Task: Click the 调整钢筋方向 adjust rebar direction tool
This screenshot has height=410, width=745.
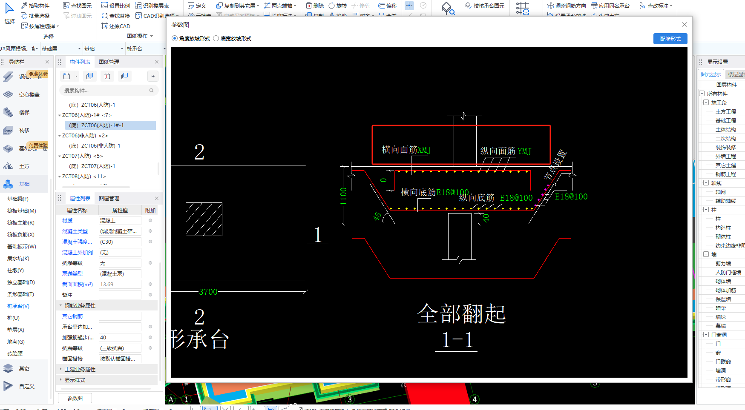Action: coord(567,6)
